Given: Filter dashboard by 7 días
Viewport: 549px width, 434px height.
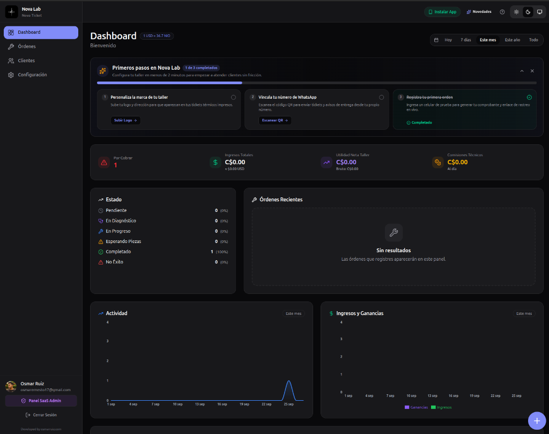Looking at the screenshot, I should click(x=466, y=40).
